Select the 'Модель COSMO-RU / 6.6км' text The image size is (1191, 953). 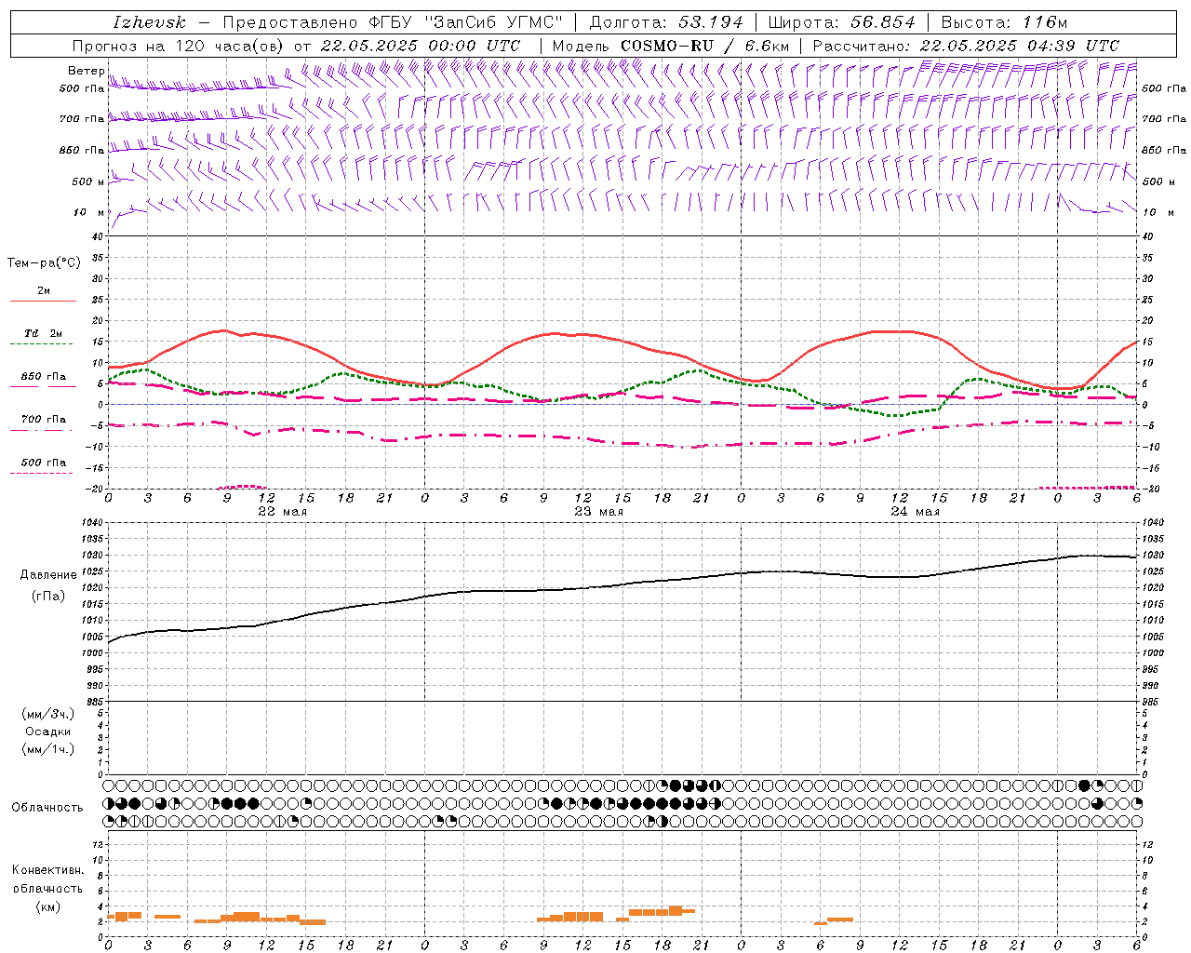point(670,46)
